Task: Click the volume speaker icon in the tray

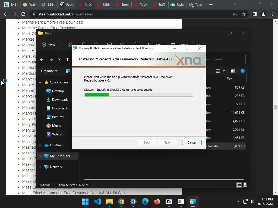Action: [x=252, y=201]
